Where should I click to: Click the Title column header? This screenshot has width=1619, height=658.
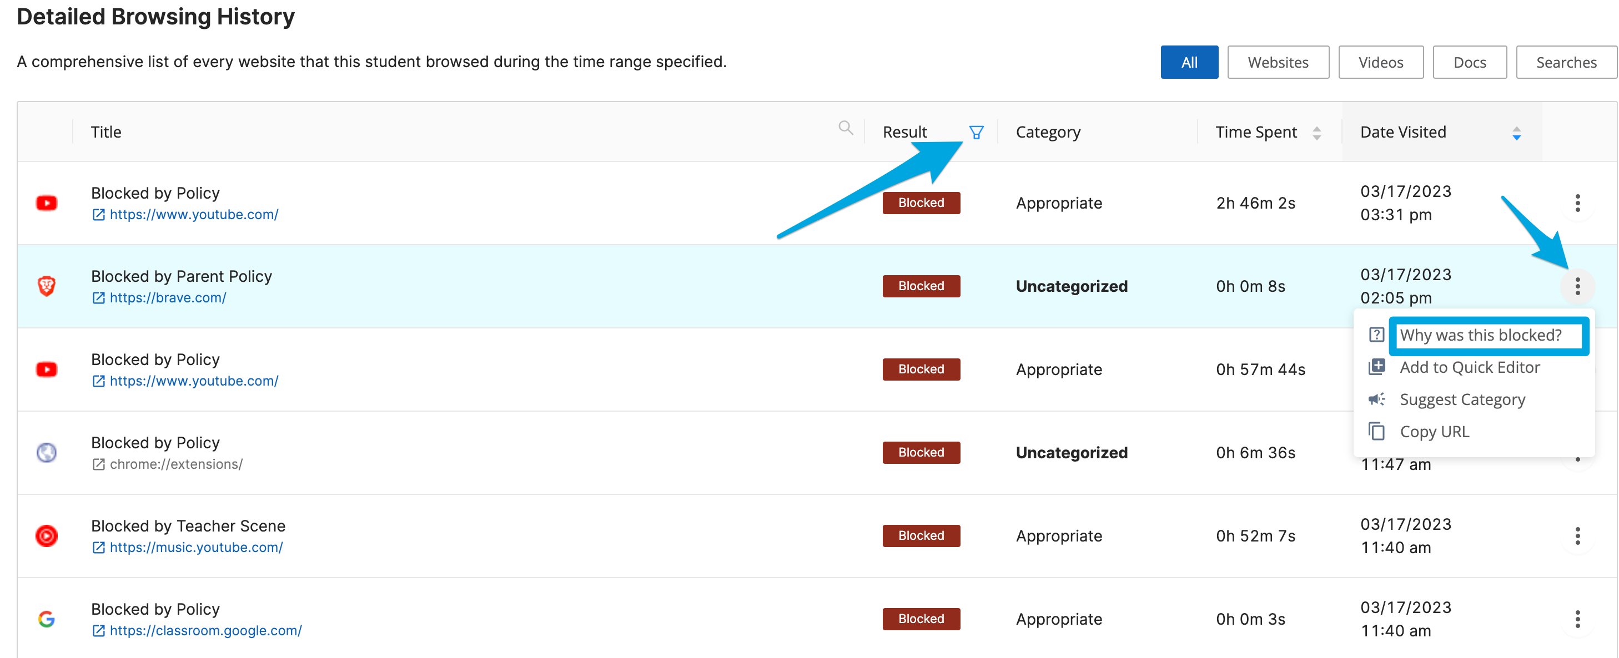[105, 133]
